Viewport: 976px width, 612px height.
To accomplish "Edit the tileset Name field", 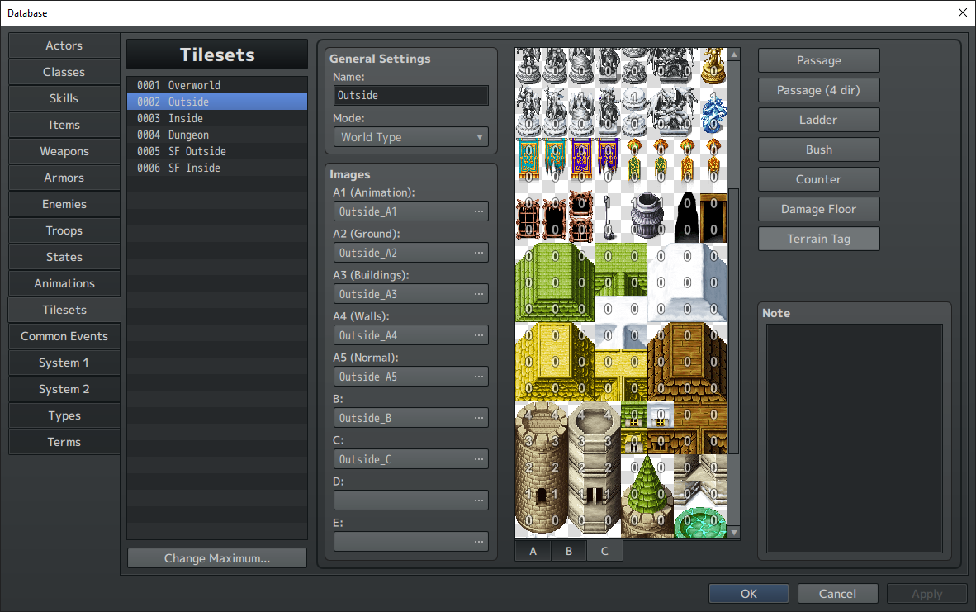I will 411,95.
